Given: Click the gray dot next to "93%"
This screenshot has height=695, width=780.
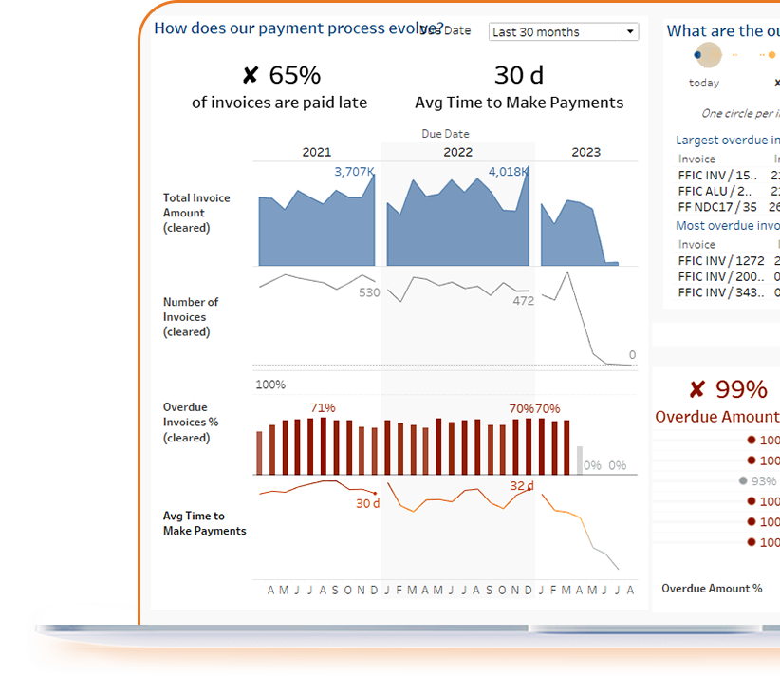Looking at the screenshot, I should click(742, 480).
